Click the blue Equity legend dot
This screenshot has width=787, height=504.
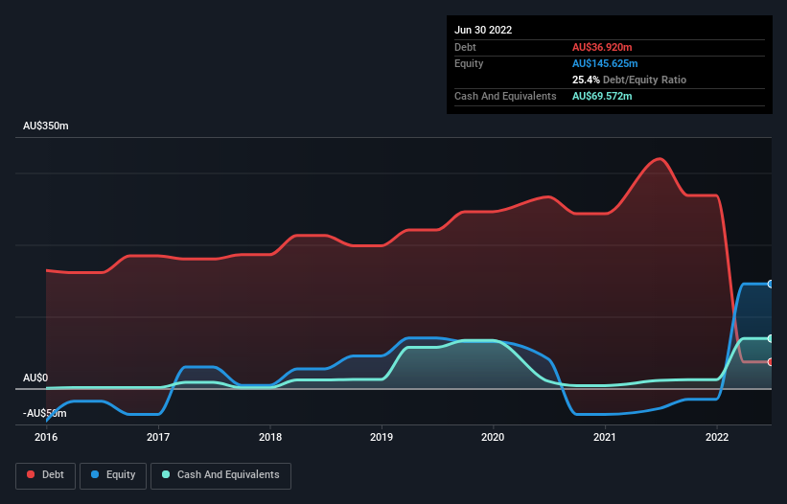coord(95,474)
